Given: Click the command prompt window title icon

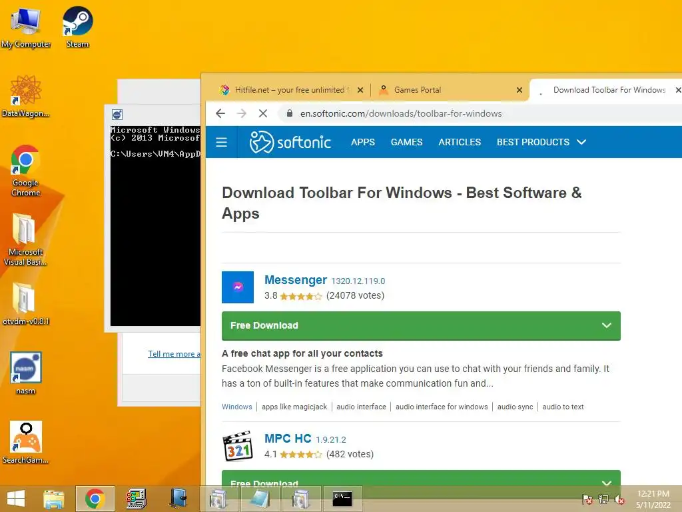Looking at the screenshot, I should pos(117,115).
